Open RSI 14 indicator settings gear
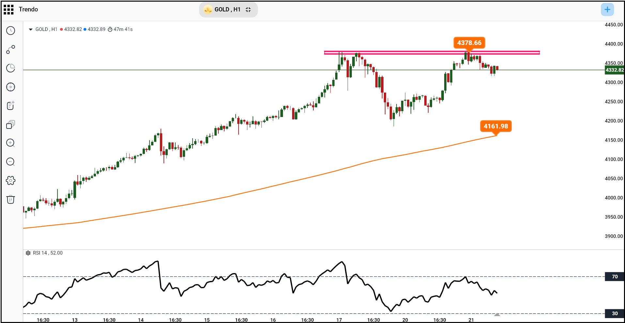The width and height of the screenshot is (625, 323). (x=28, y=253)
